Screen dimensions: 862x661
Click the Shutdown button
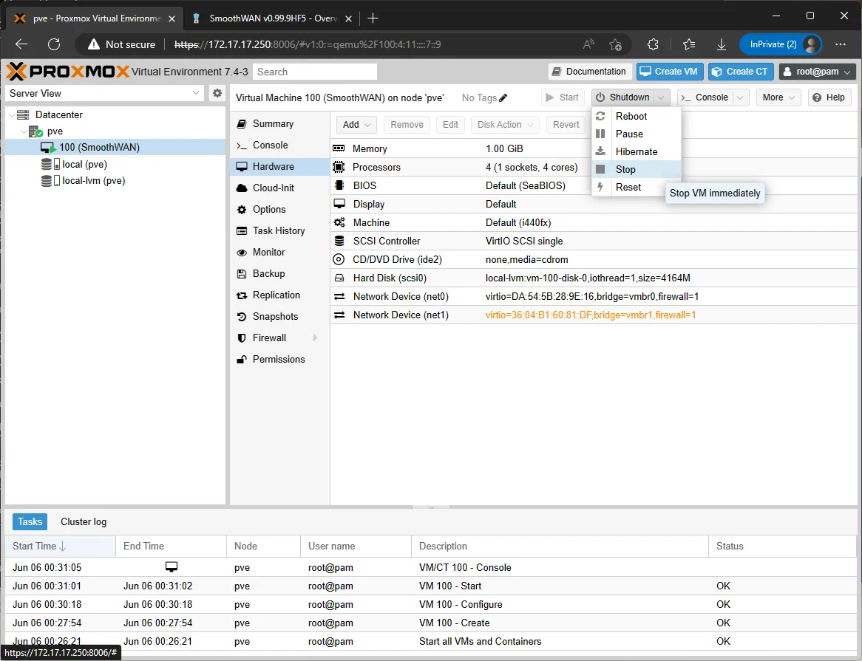[x=623, y=97]
